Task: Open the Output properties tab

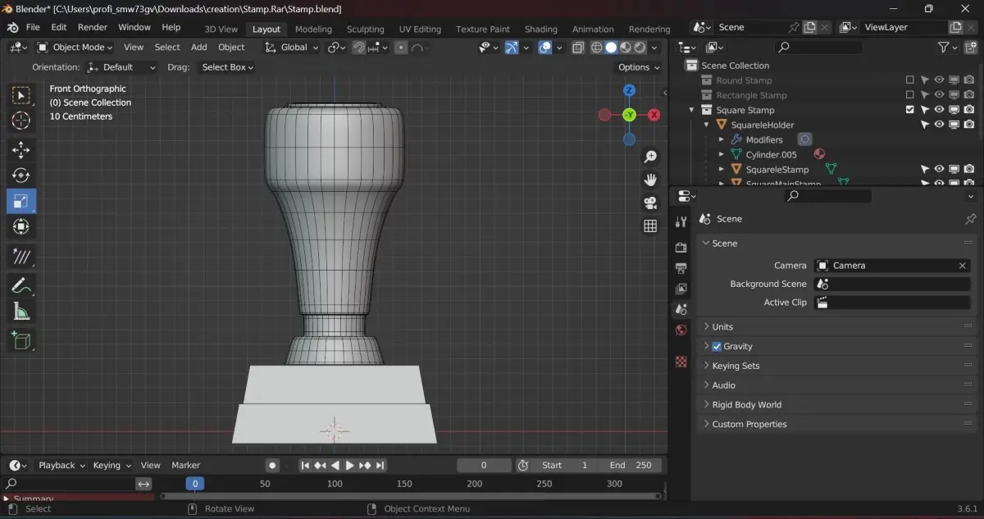Action: click(x=681, y=268)
